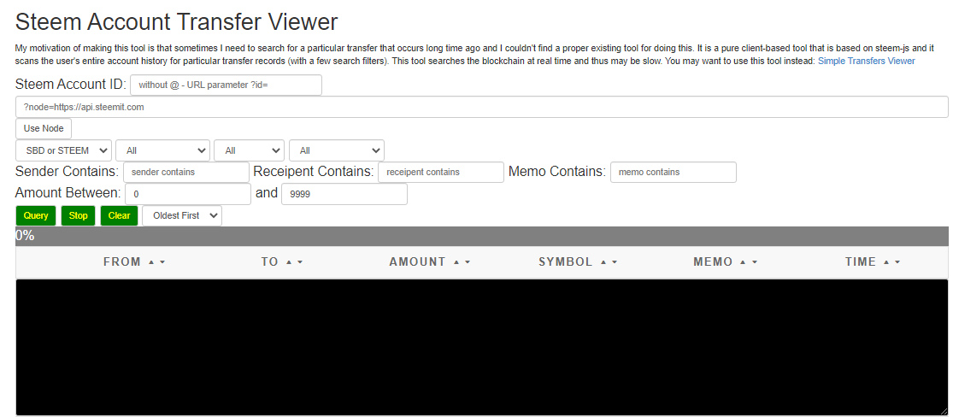Click the green Stop button
Viewport: 953px width, 417px height.
tap(78, 216)
